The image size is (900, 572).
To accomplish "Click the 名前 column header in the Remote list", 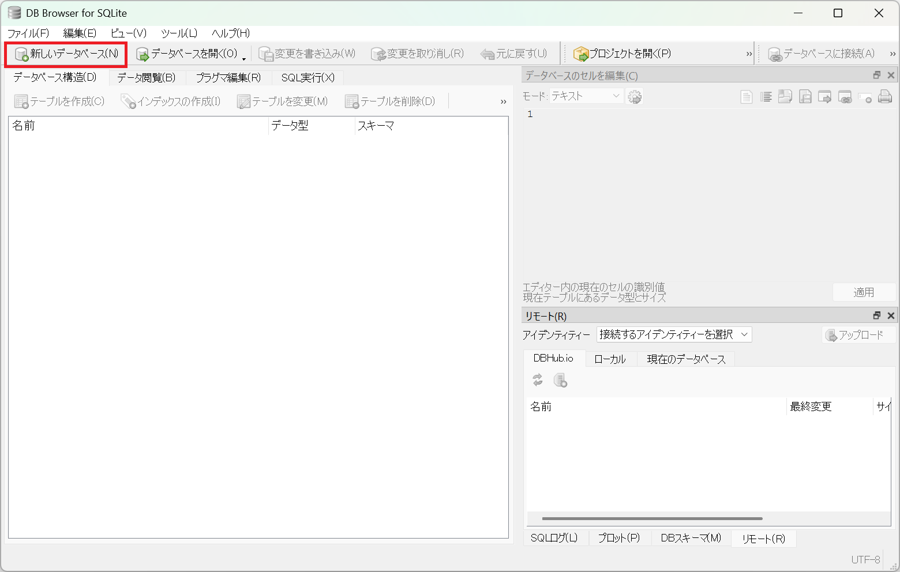I will [657, 407].
